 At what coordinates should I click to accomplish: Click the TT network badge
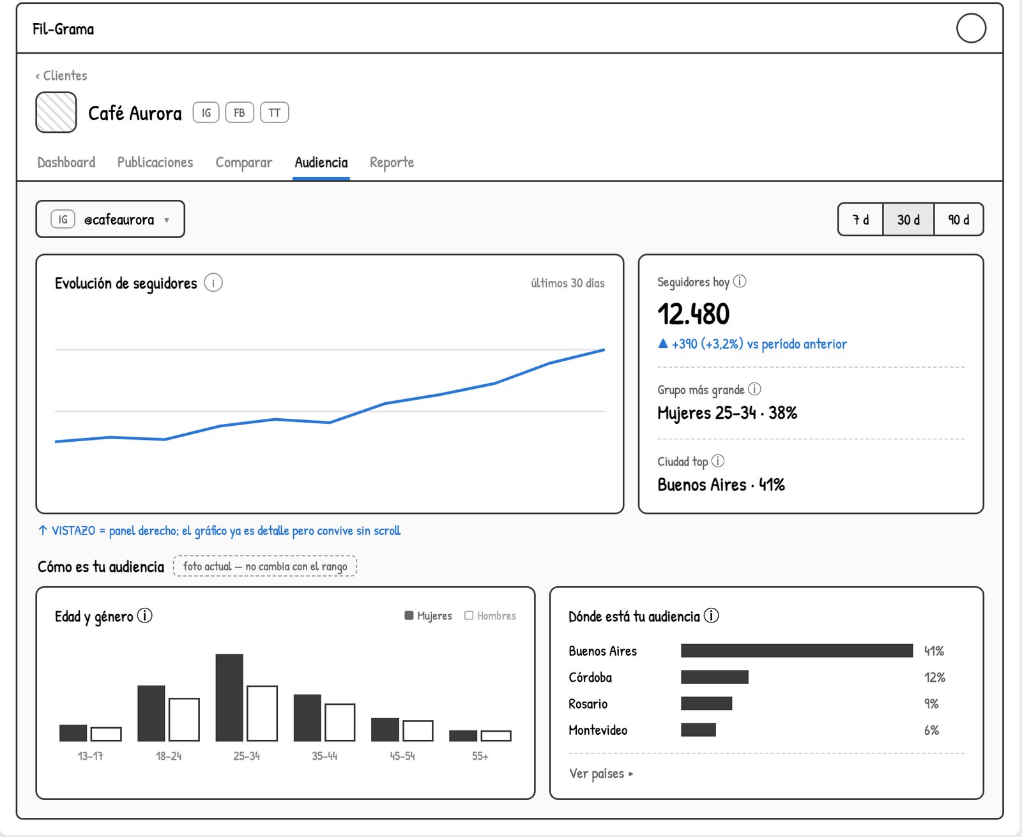[x=275, y=112]
